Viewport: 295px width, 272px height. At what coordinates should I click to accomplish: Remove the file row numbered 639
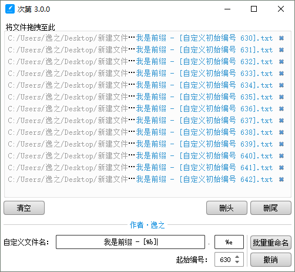281,144
